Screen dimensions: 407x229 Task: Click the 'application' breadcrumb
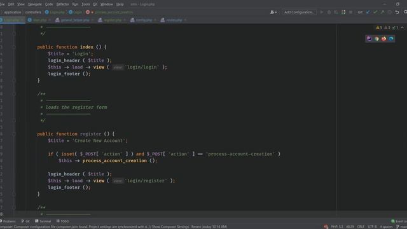[x=13, y=12]
